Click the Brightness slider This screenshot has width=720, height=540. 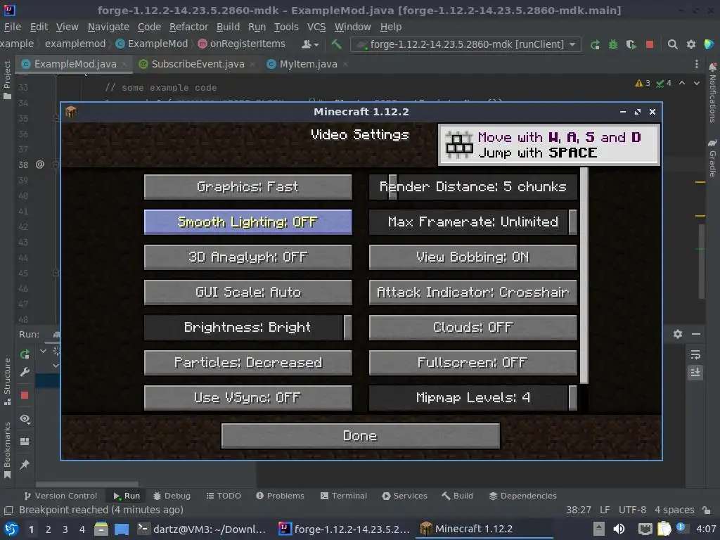248,328
